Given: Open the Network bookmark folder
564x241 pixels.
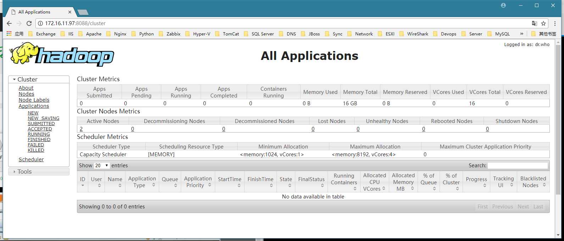Looking at the screenshot, I should click(x=360, y=34).
